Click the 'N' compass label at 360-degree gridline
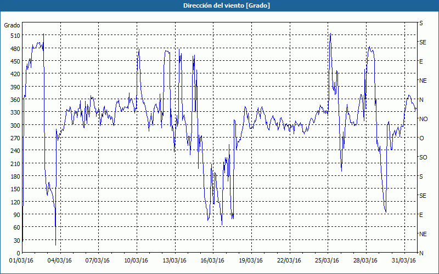This screenshot has height=274, width=439. pos(421,100)
